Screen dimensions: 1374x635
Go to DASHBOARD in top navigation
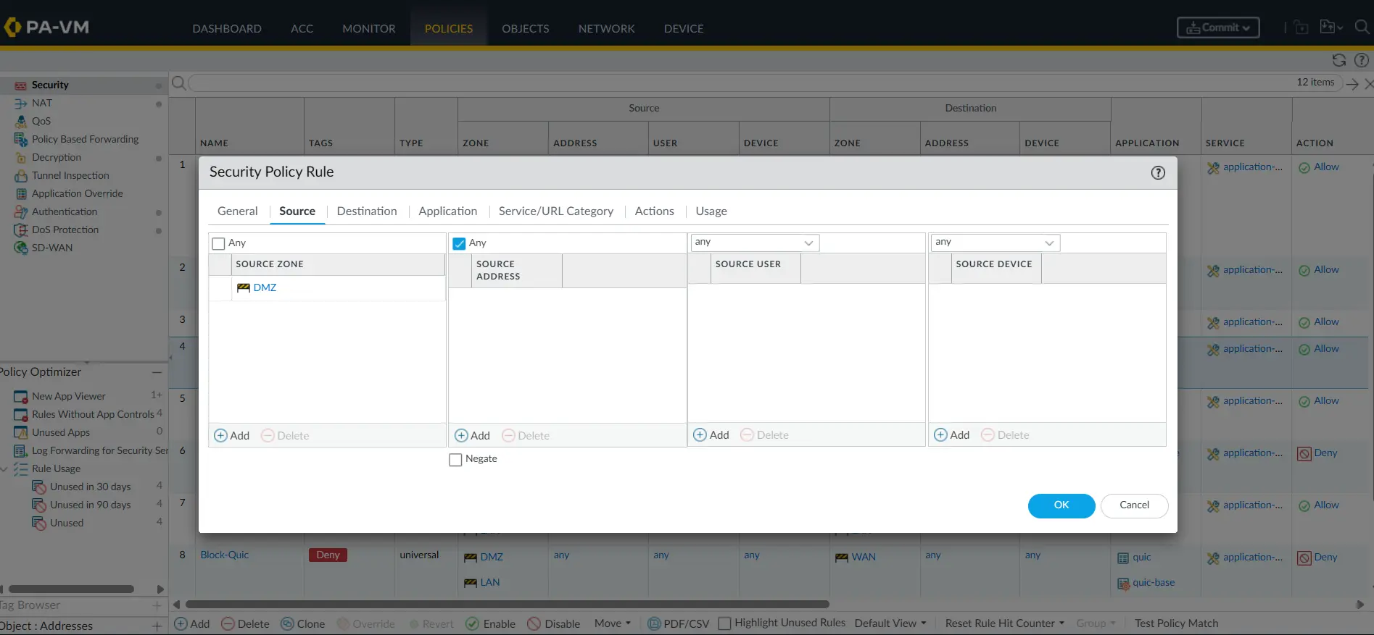pyautogui.click(x=227, y=28)
